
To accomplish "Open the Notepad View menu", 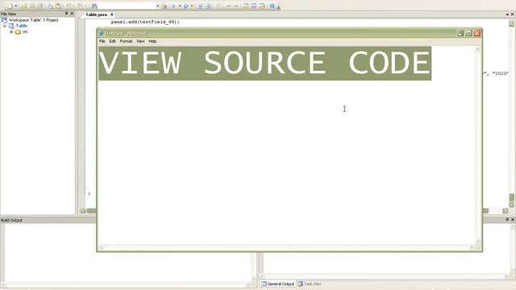I will 140,41.
